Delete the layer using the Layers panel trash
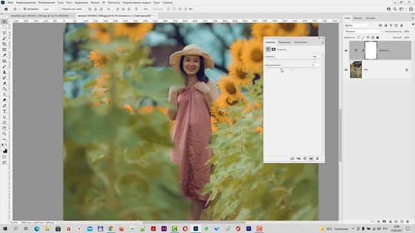The width and height of the screenshot is (415, 233). (408, 221)
